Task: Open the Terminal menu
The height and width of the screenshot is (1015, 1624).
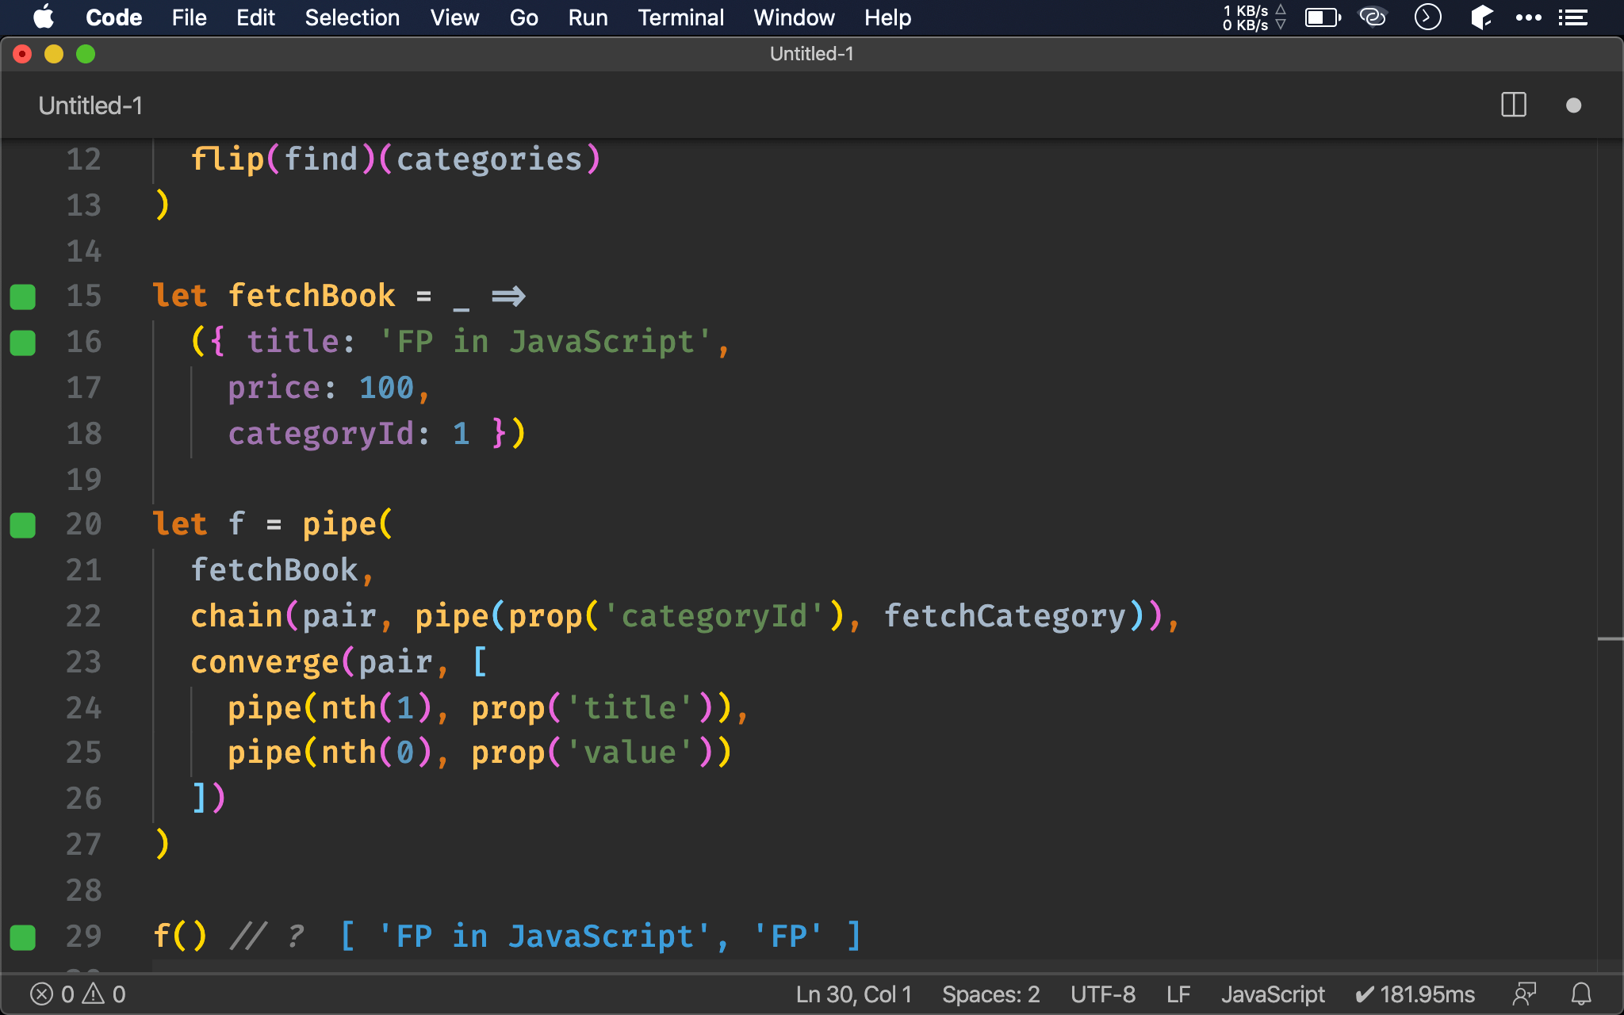Action: pyautogui.click(x=680, y=17)
